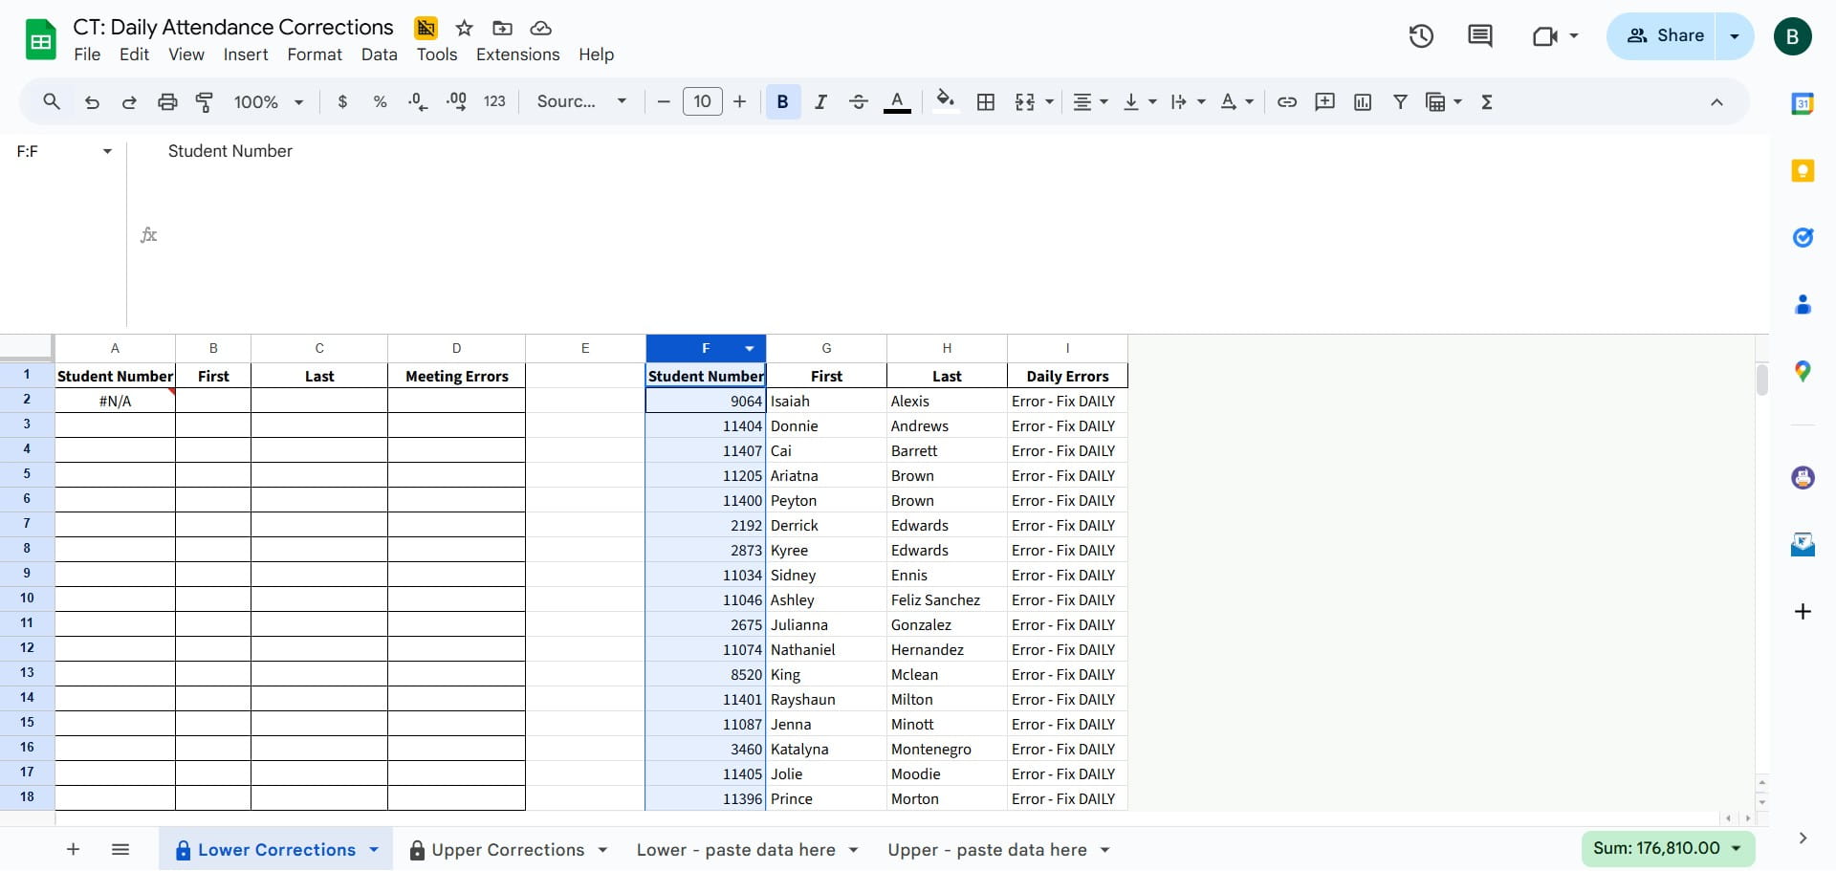Screen dimensions: 1836x871
Task: Open vertical align dropdown
Action: [1139, 101]
